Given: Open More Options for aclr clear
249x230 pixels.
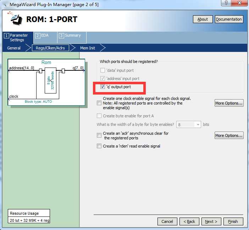Looking at the screenshot, I should click(x=229, y=135).
